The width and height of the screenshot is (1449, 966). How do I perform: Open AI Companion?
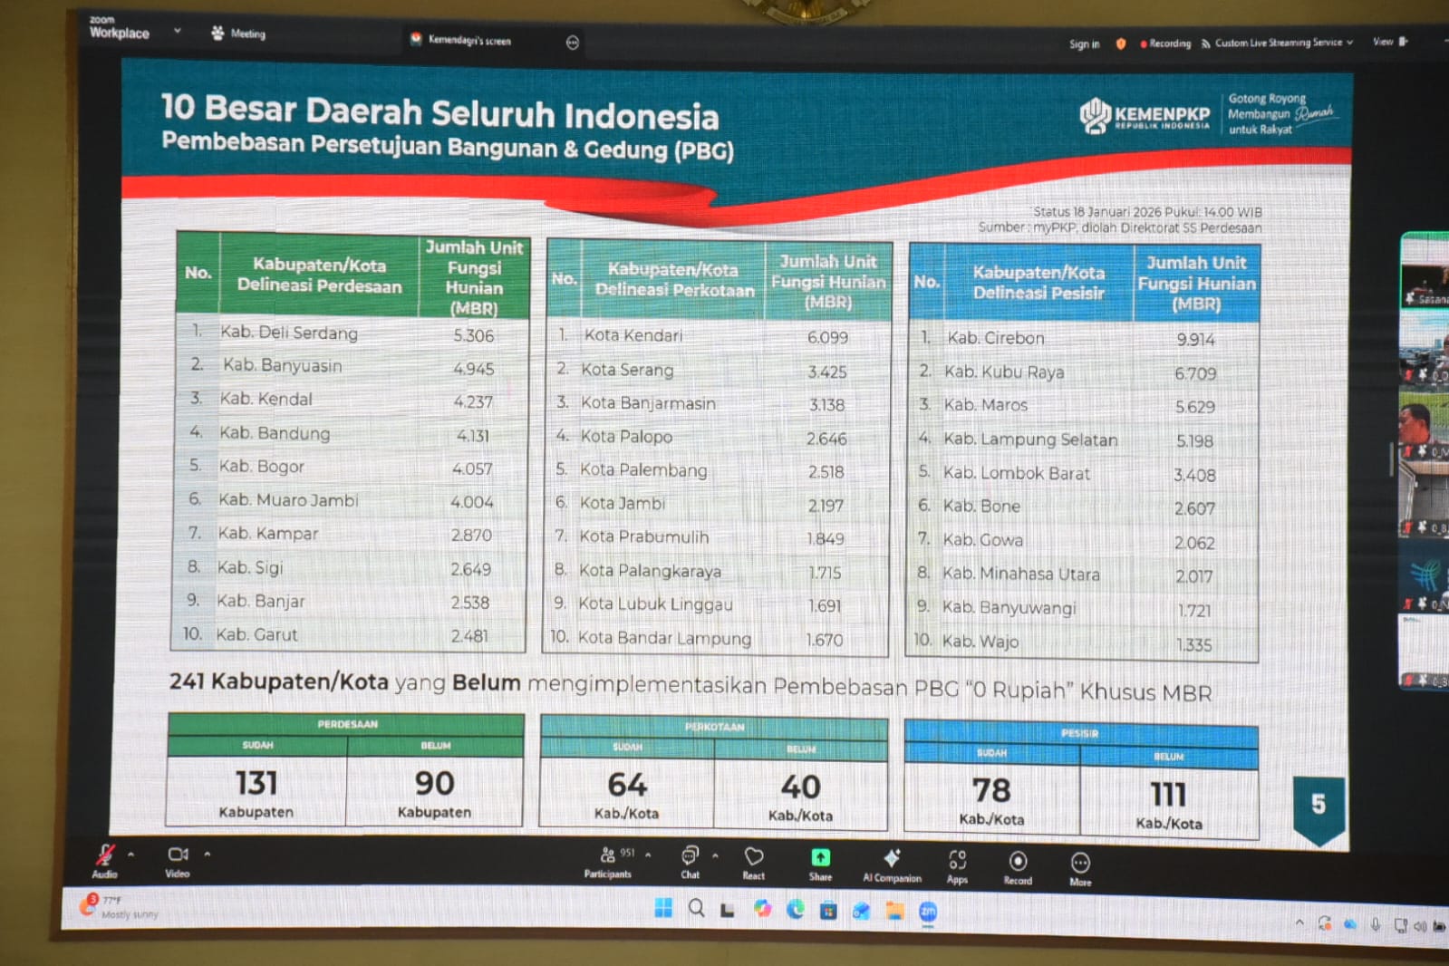coord(892,861)
